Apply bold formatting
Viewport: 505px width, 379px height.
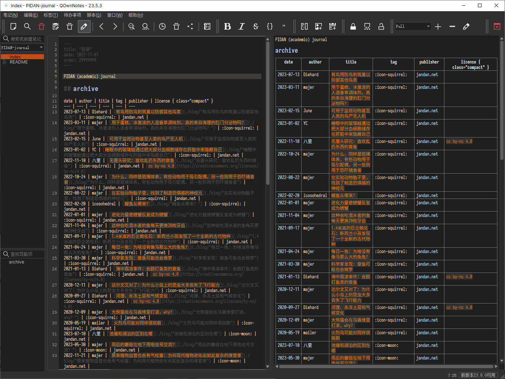(228, 26)
